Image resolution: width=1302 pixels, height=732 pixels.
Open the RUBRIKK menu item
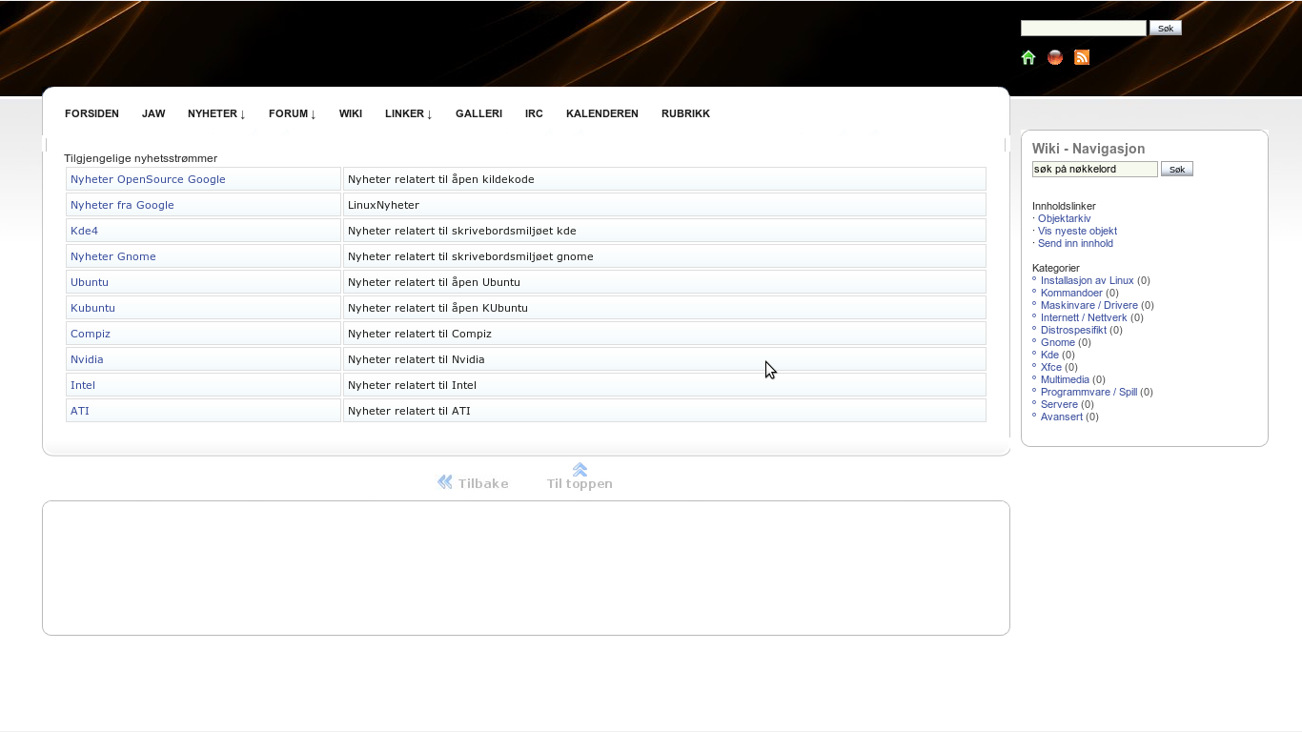pyautogui.click(x=685, y=113)
